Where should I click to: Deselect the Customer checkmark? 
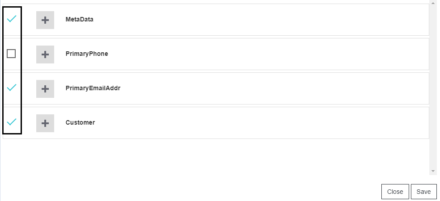(12, 122)
